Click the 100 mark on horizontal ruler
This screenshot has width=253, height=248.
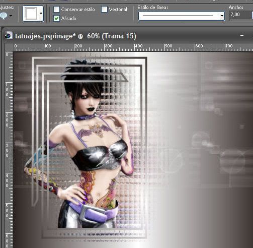(x=48, y=46)
